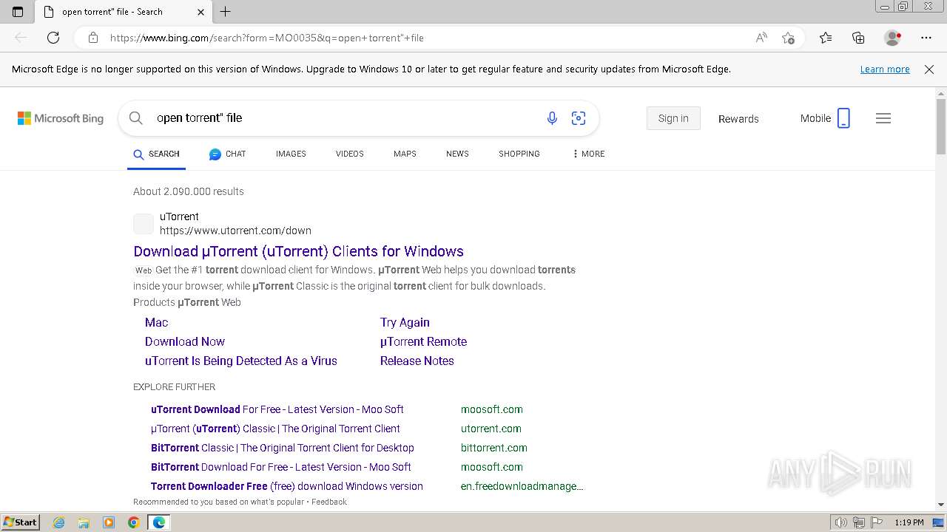This screenshot has width=947, height=532.
Task: Click the page vertical scrollbar thumb
Action: pyautogui.click(x=941, y=126)
